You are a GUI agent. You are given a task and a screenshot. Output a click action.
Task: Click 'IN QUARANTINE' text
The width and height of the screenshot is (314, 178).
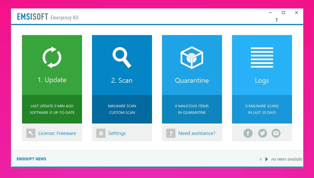coord(192,113)
